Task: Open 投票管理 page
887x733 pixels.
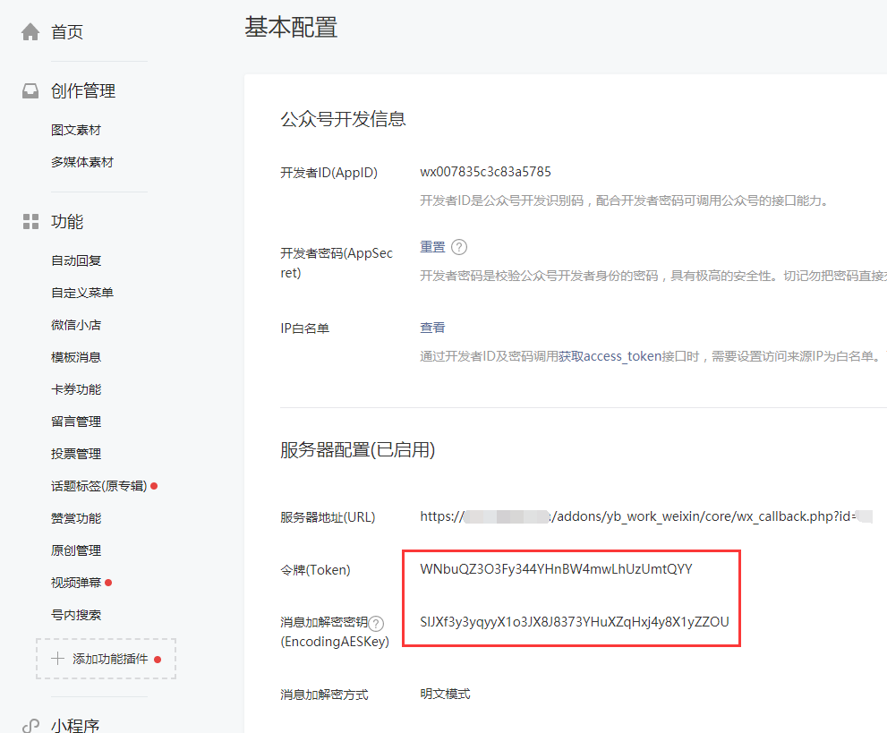Action: click(x=76, y=454)
